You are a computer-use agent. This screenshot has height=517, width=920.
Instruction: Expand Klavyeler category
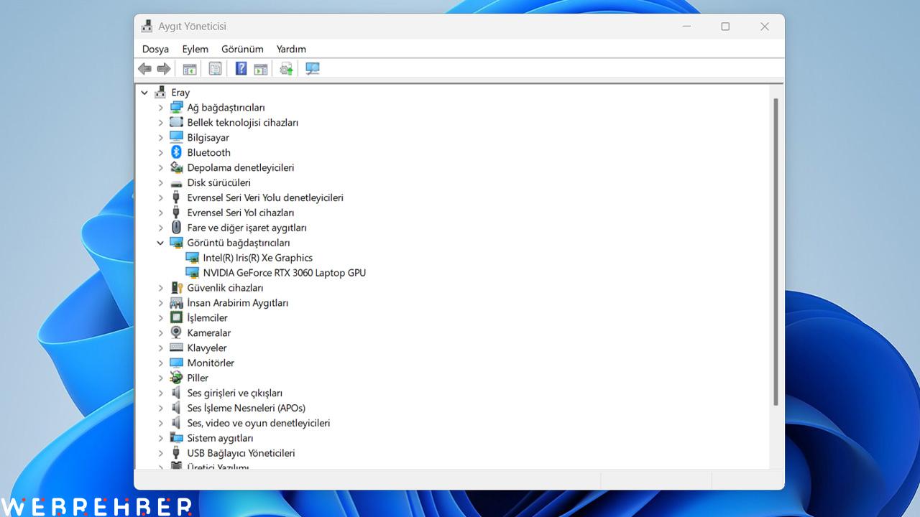tap(160, 348)
